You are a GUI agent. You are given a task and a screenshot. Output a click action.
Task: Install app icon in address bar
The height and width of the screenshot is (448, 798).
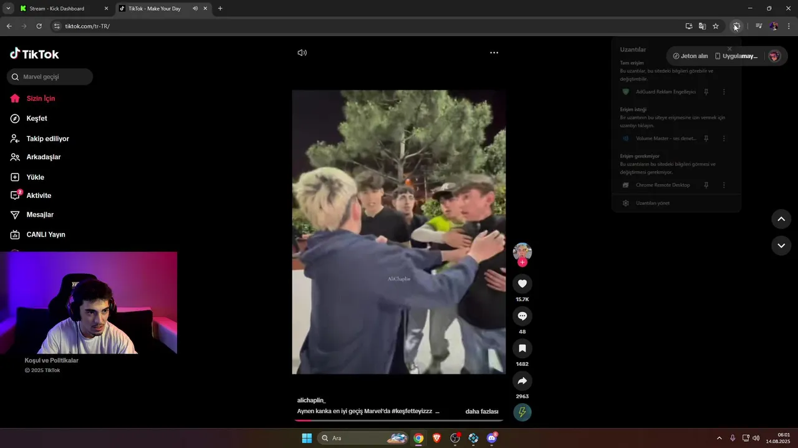(x=689, y=26)
